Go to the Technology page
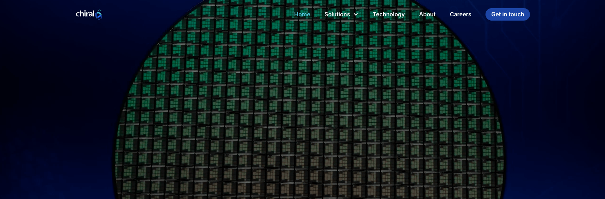Viewport: 605px width, 199px height. click(388, 14)
